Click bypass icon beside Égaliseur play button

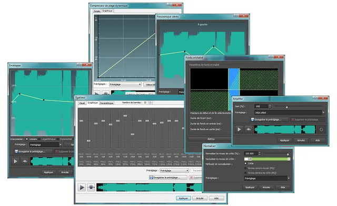pos(91,187)
